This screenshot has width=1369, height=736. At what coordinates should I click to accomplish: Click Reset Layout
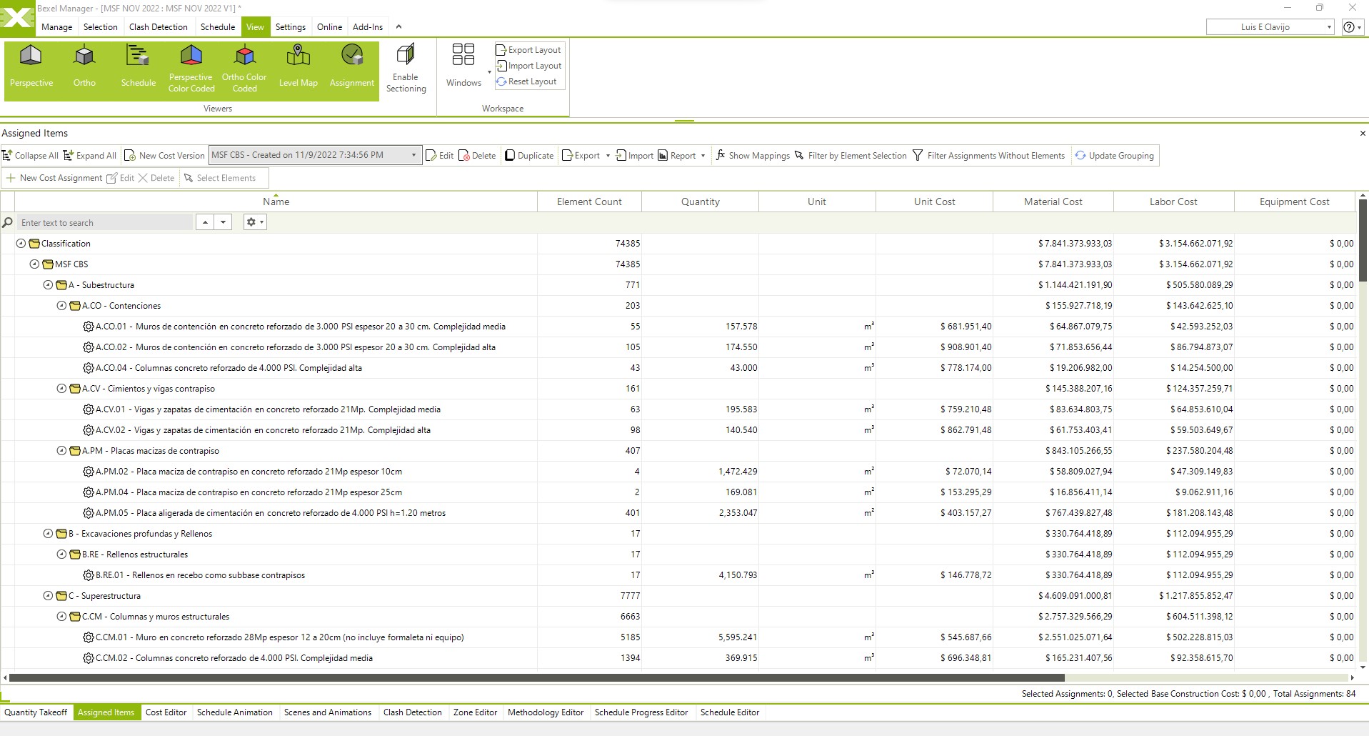(527, 81)
